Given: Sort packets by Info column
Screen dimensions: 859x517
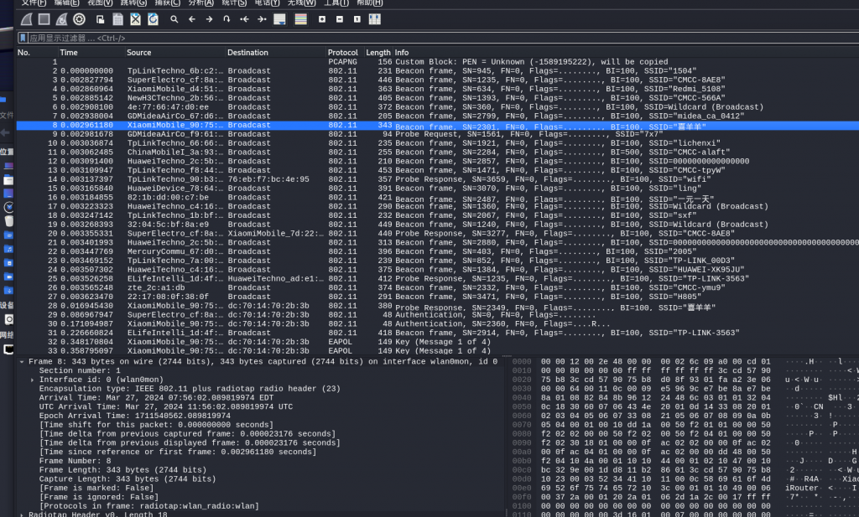Looking at the screenshot, I should pos(626,53).
